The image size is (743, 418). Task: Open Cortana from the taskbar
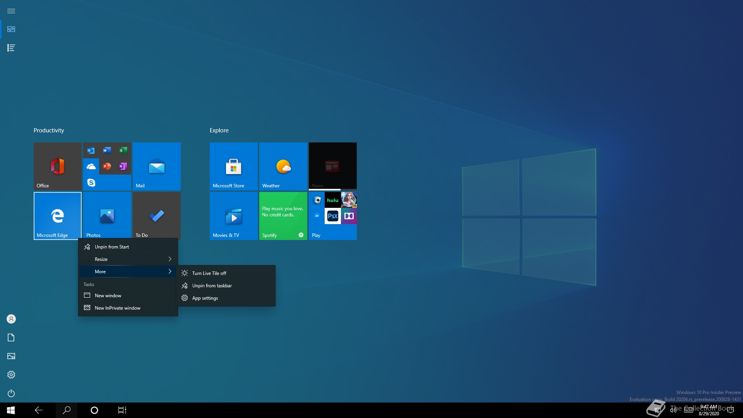94,410
